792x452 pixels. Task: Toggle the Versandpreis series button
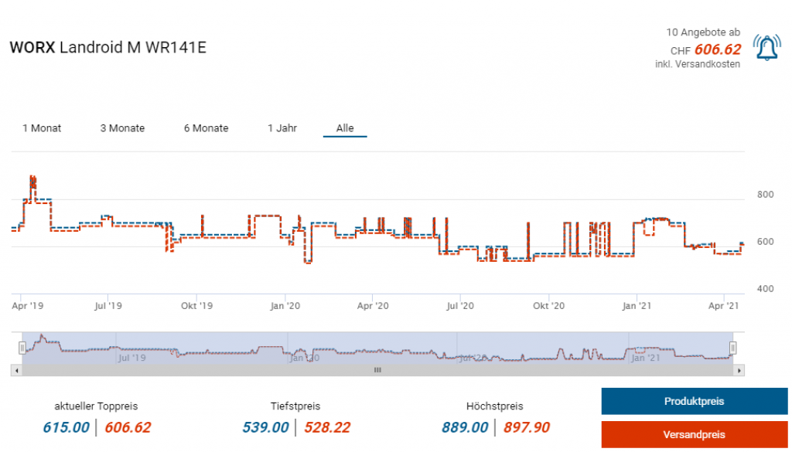[x=694, y=434]
